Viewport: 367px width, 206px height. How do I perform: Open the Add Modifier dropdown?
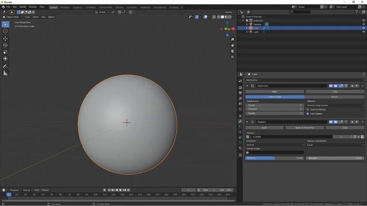coord(304,80)
